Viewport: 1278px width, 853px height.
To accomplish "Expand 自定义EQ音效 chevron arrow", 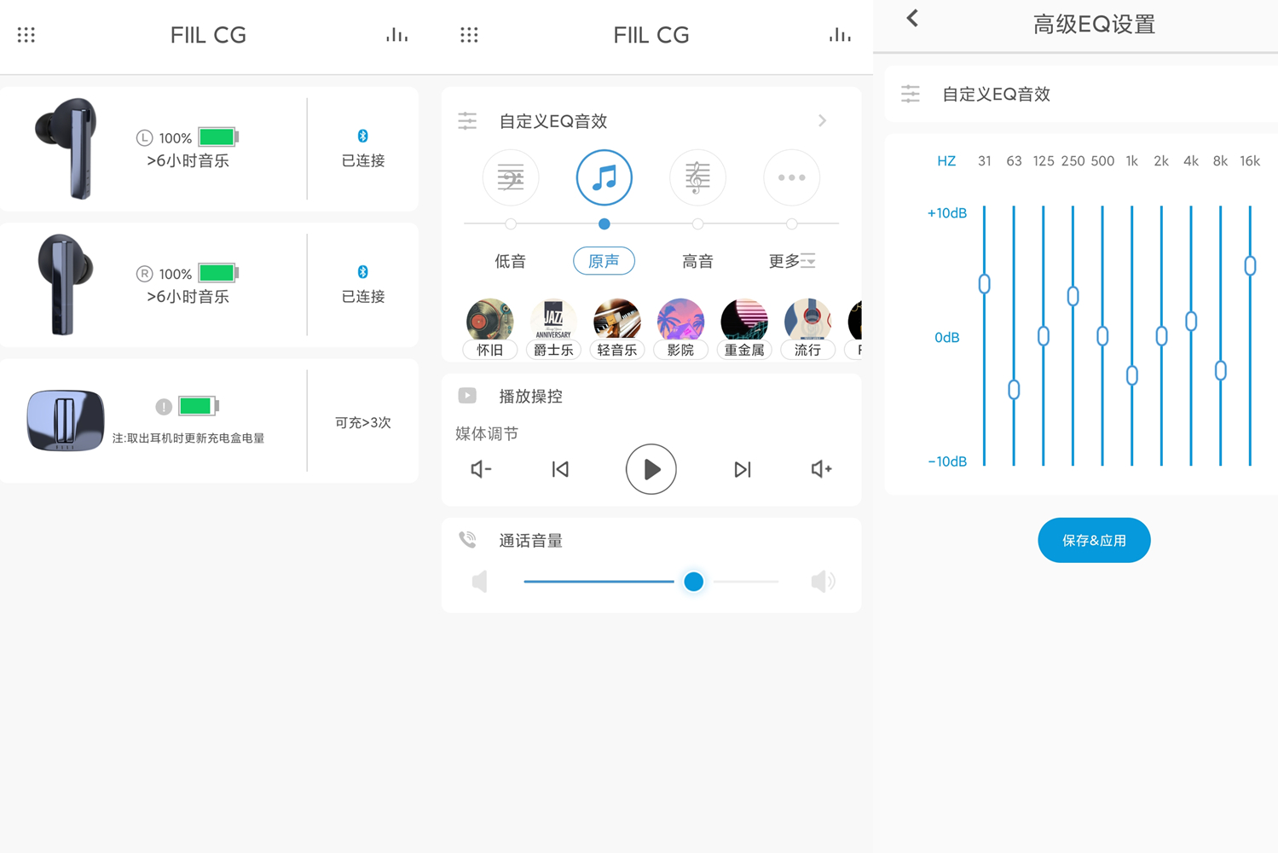I will point(822,121).
